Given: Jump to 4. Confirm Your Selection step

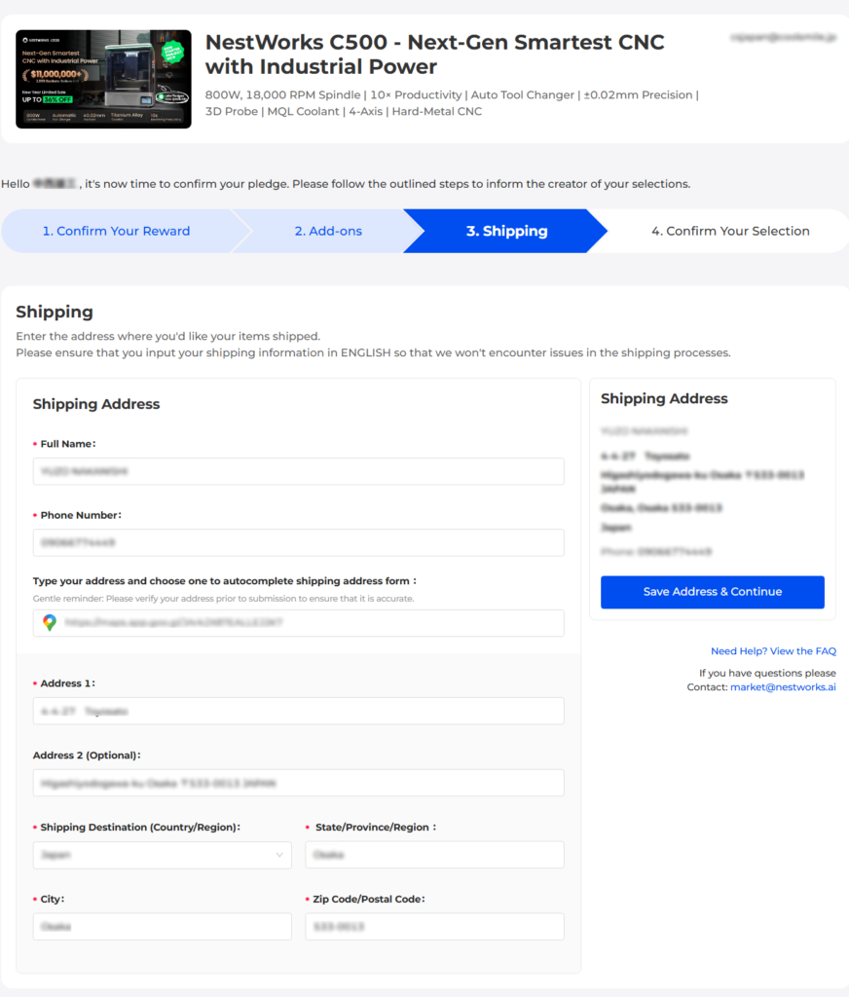Looking at the screenshot, I should [729, 231].
